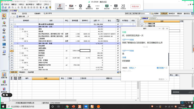Click 查找定位 toolbar button
Viewport: 194px width, 109px height.
(x=187, y=13)
